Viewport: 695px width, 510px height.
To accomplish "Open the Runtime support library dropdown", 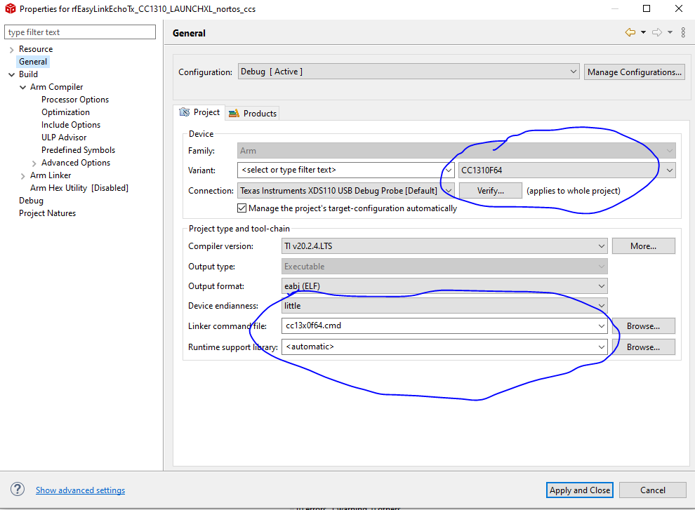I will point(601,347).
